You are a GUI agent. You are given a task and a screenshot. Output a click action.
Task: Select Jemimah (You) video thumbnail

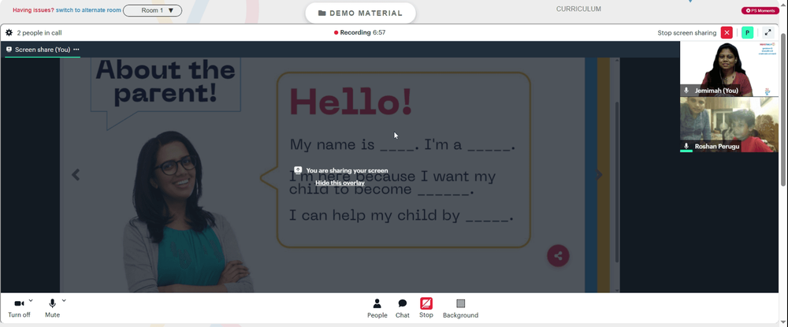coord(729,69)
